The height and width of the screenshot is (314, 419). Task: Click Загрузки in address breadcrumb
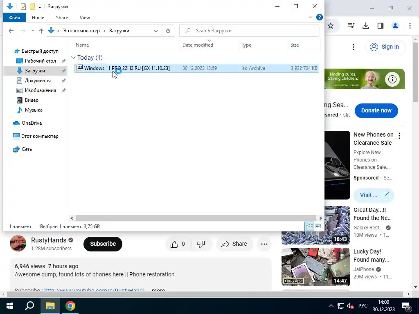tap(119, 31)
